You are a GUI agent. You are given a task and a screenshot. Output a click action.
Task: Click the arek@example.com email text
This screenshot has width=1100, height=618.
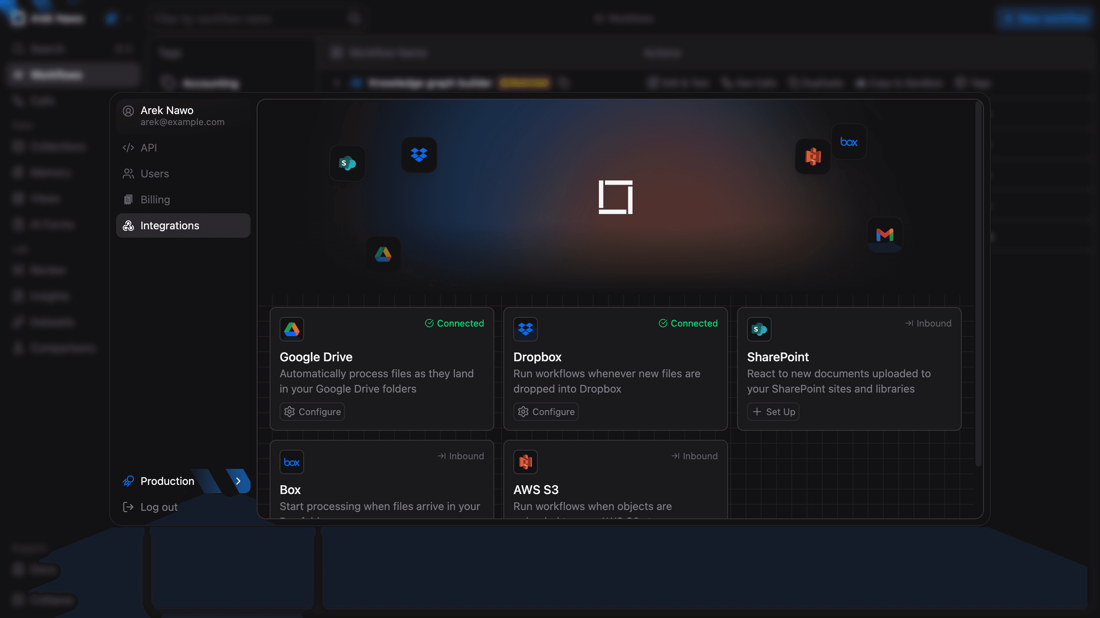tap(182, 122)
